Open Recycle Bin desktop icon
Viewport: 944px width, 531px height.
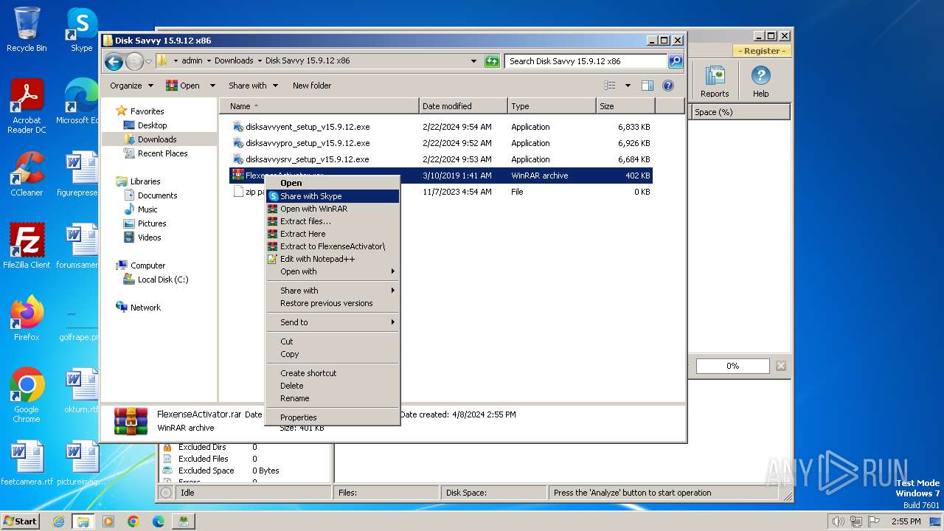point(27,29)
